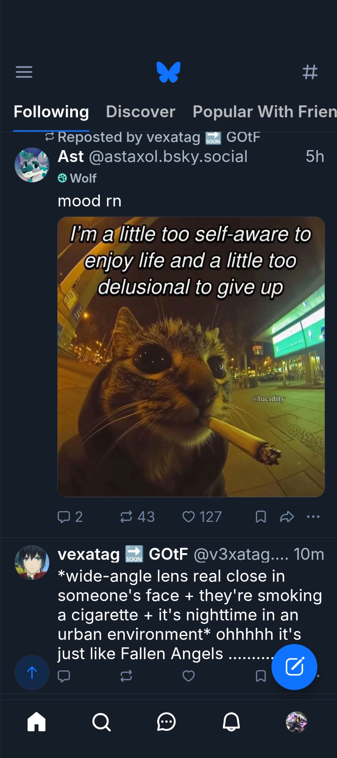Select the Following feed tab

click(51, 112)
